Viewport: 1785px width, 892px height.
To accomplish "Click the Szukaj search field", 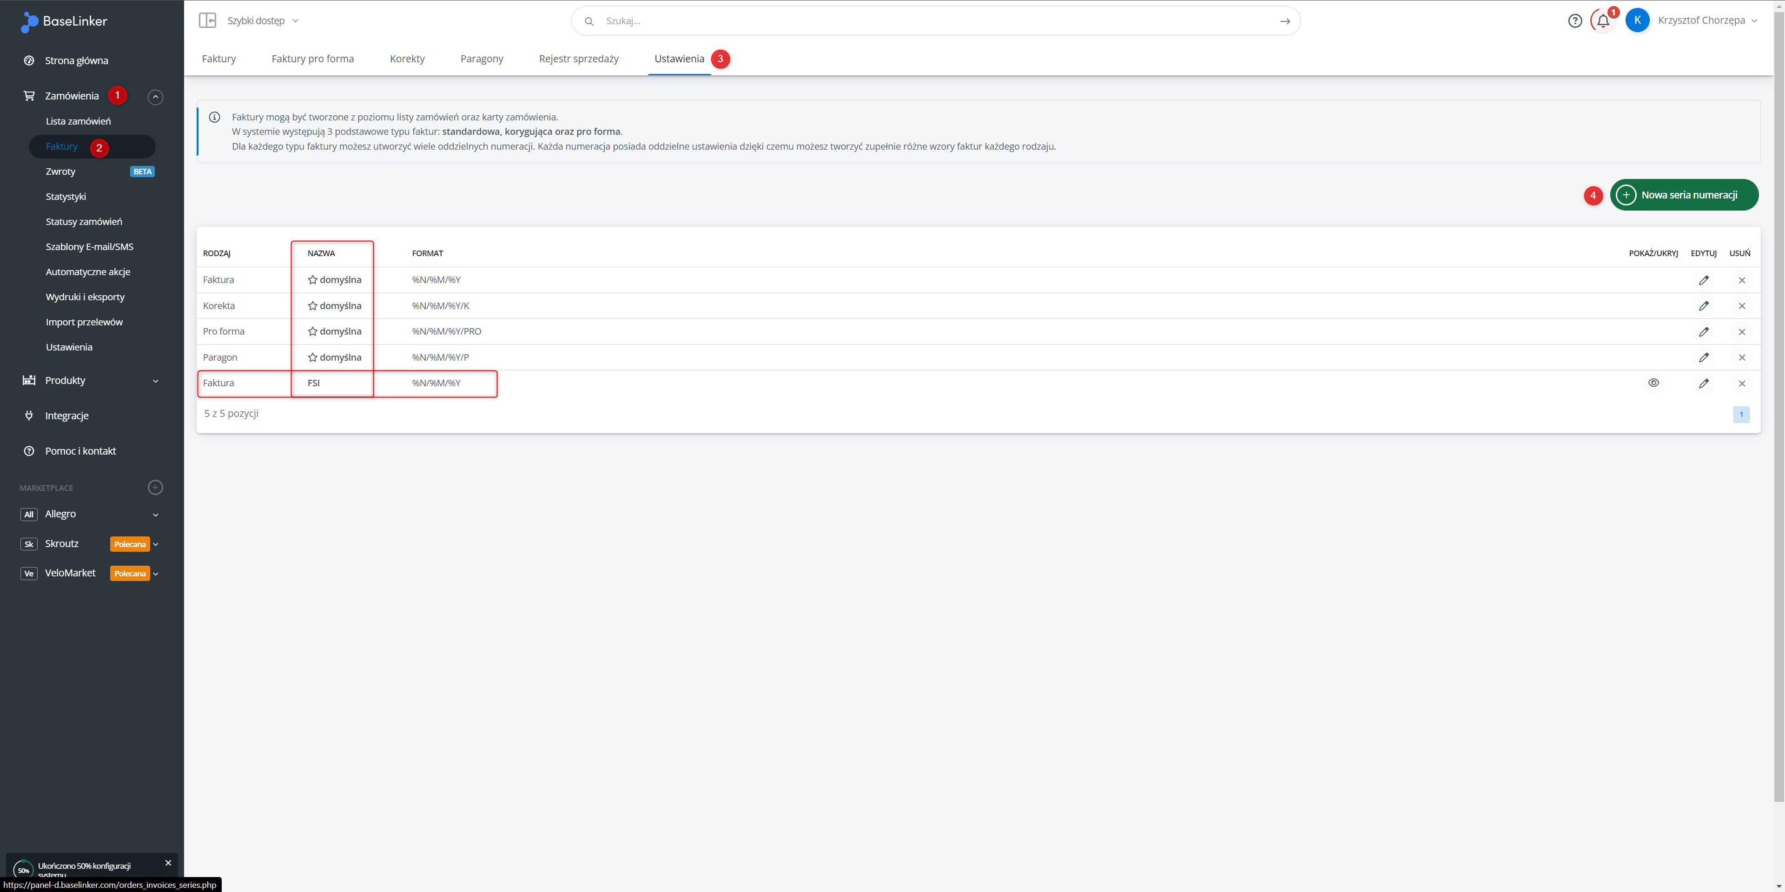I will (935, 21).
